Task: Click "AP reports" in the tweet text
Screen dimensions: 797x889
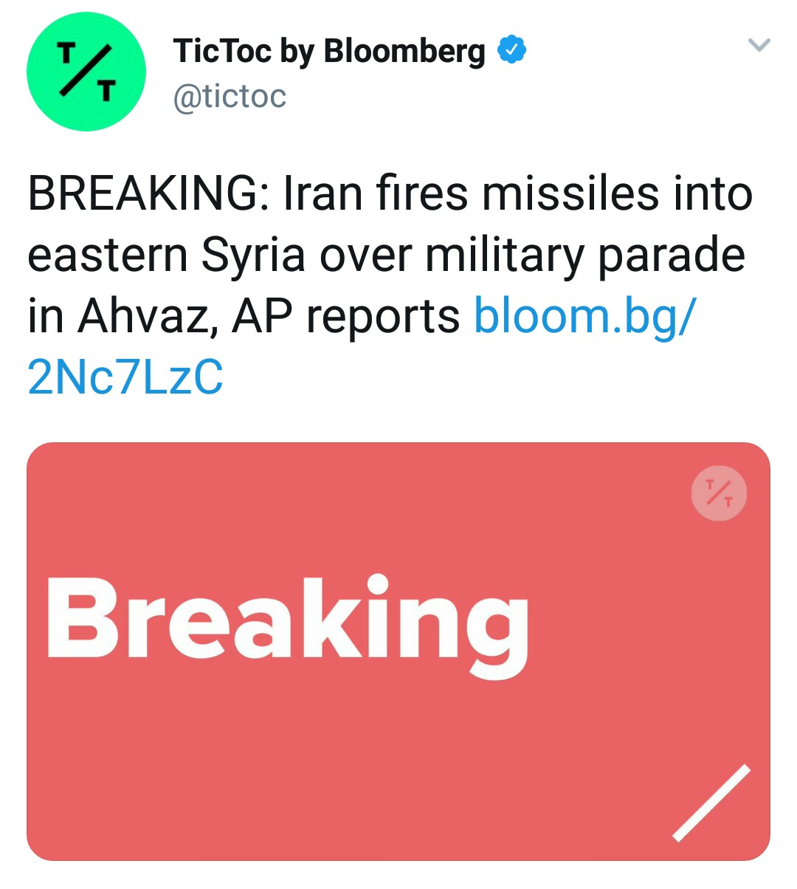Action: [x=346, y=316]
